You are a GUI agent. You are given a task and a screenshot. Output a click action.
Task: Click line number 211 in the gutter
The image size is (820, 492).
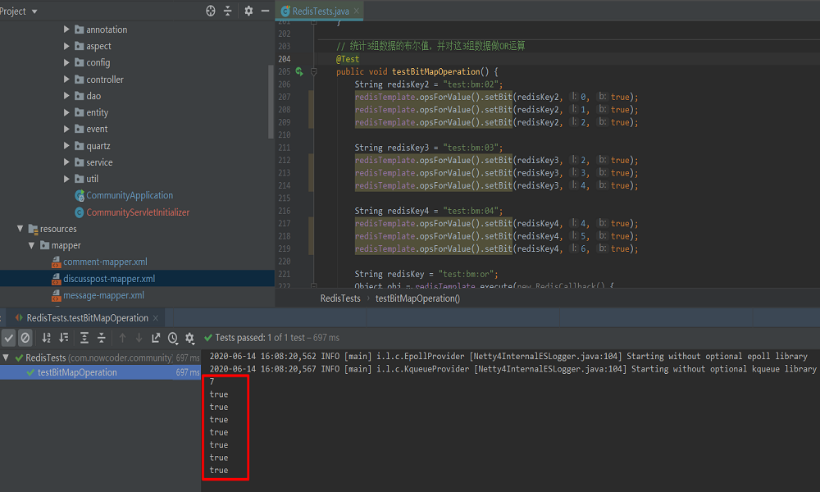(x=285, y=148)
